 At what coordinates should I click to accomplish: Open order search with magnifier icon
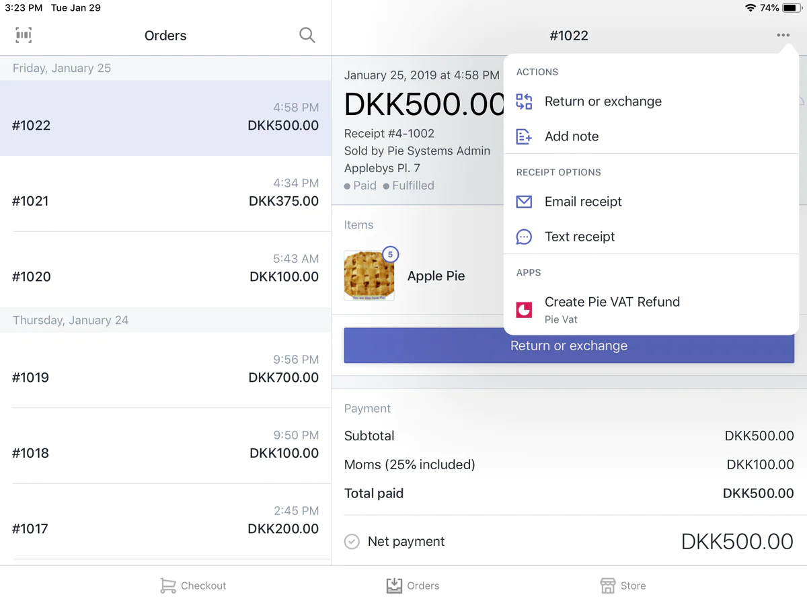tap(307, 36)
